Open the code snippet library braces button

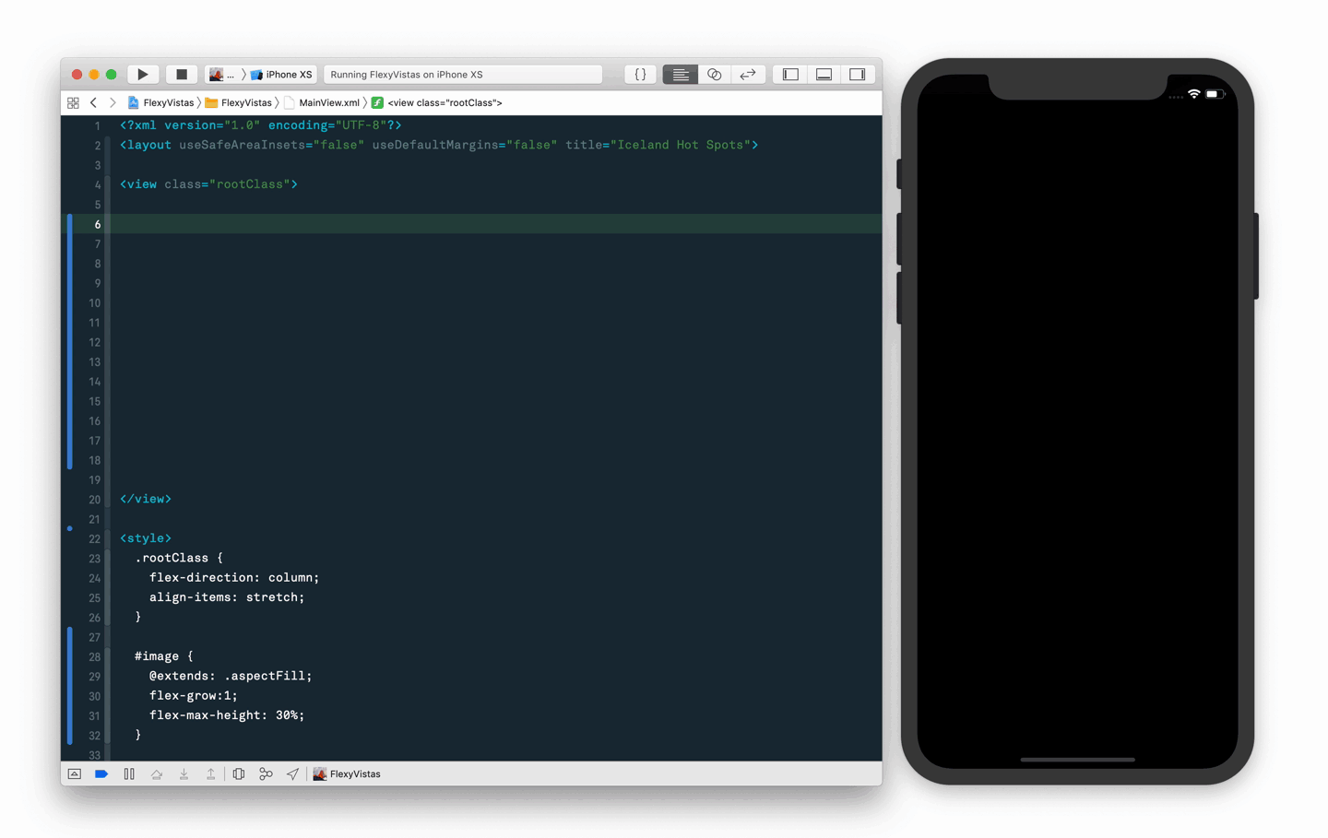[x=640, y=75]
